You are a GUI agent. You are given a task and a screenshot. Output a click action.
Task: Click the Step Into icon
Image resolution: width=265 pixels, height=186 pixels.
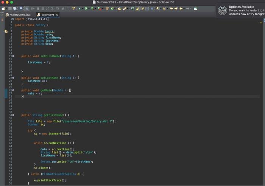[52, 8]
